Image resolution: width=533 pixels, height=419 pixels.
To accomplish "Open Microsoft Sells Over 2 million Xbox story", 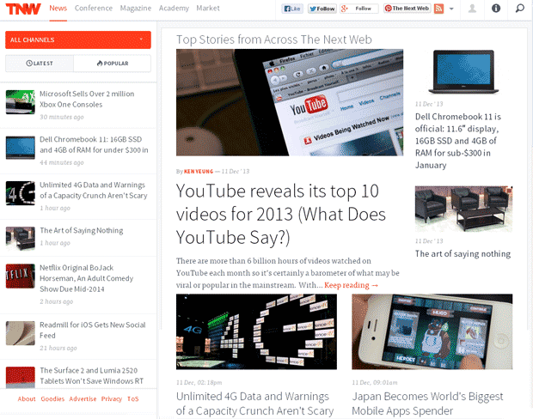I will (x=87, y=99).
